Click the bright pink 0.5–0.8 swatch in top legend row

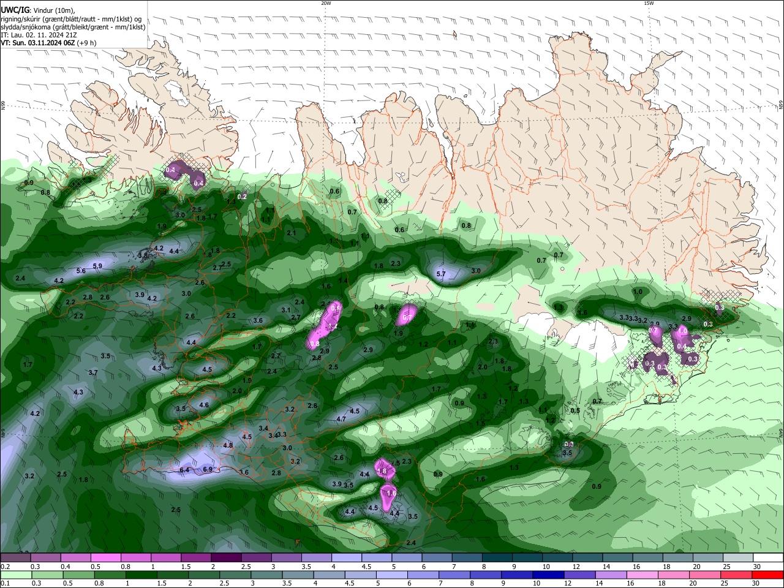pyautogui.click(x=105, y=557)
